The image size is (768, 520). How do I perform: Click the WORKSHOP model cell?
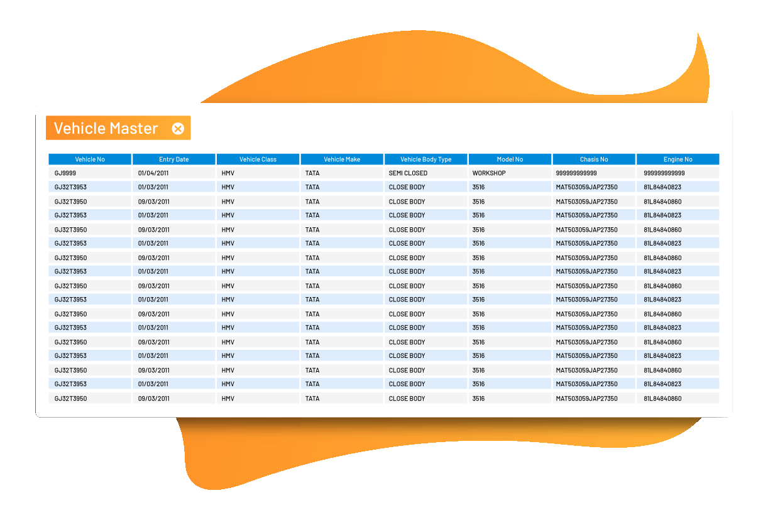[x=489, y=173]
